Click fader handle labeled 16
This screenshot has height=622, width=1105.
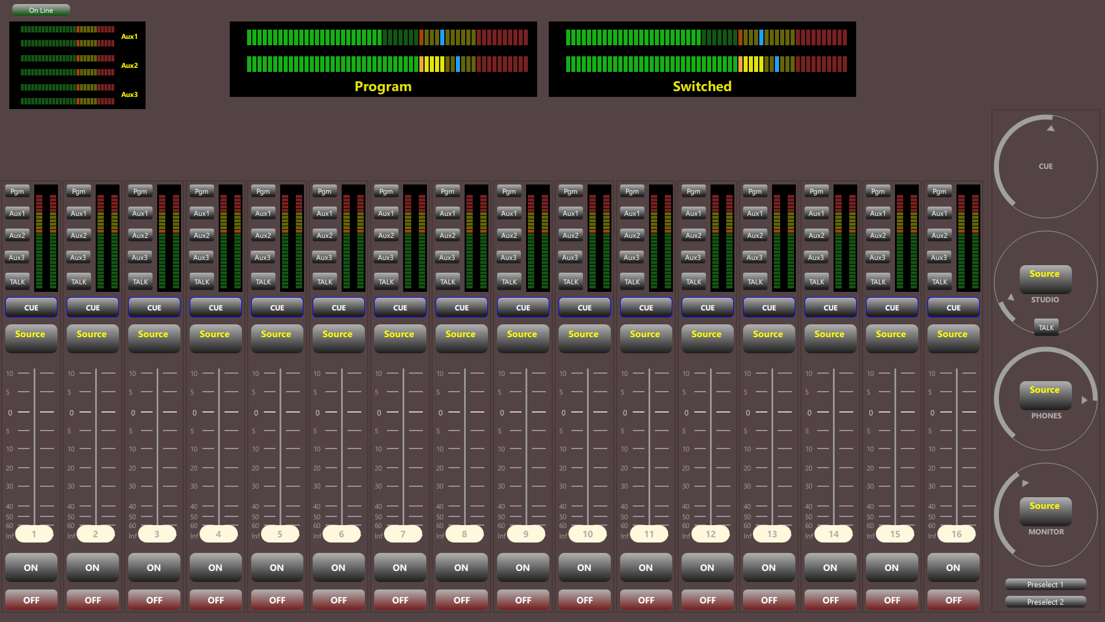coord(956,534)
